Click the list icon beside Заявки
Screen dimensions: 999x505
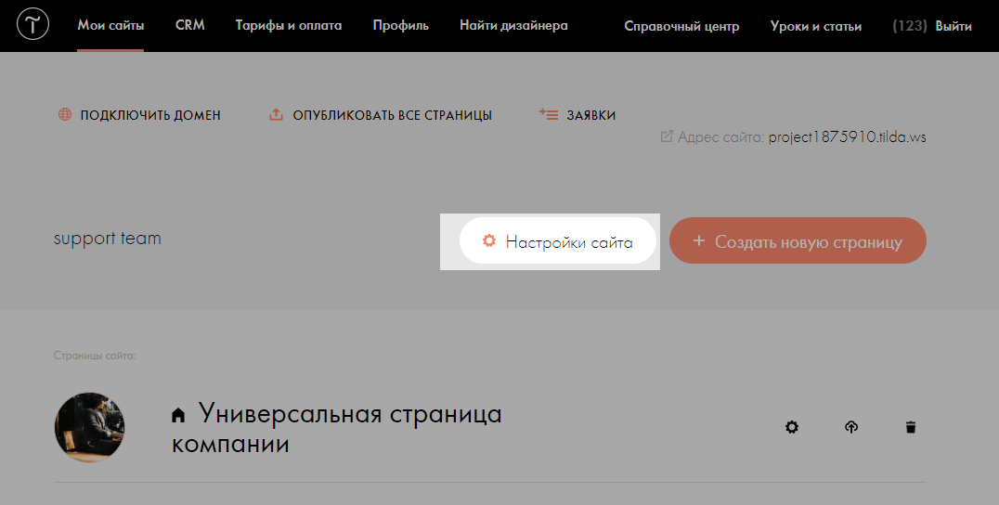549,114
